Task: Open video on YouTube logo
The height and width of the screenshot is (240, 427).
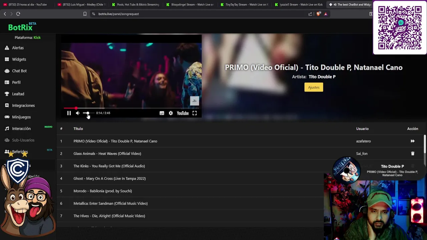Action: click(x=183, y=113)
